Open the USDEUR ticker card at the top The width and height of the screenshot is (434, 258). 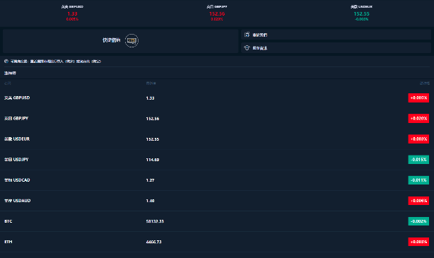[361, 13]
